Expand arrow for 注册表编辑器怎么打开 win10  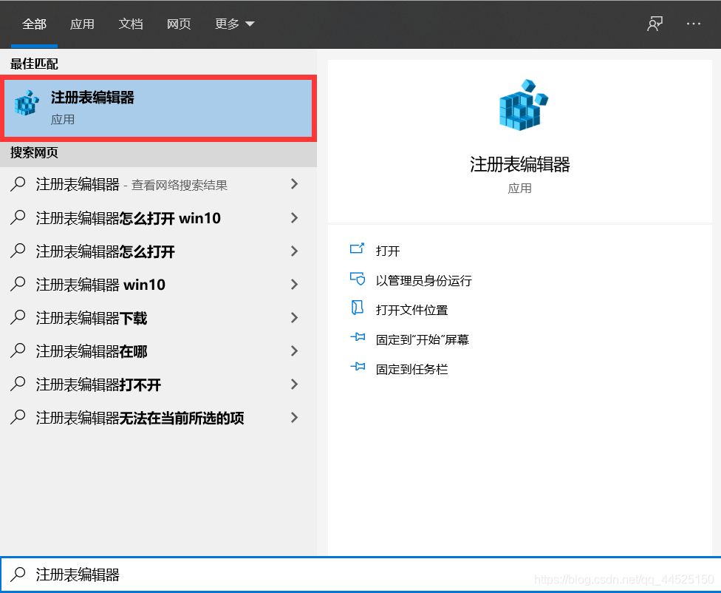coord(295,218)
